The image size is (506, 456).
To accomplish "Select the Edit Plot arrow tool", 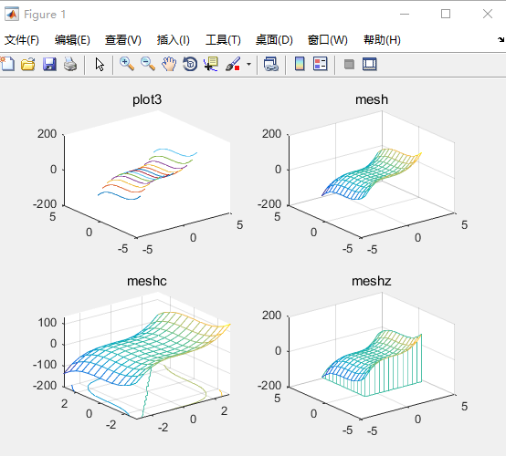I will click(x=100, y=64).
